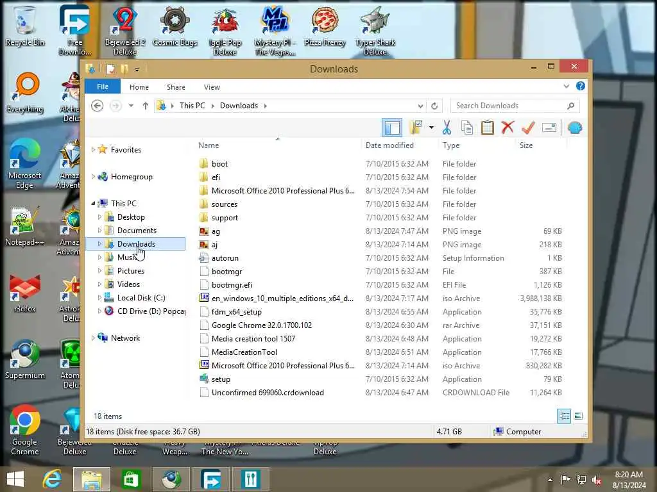
Task: Switch to the Home ribbon tab
Action: coord(139,87)
